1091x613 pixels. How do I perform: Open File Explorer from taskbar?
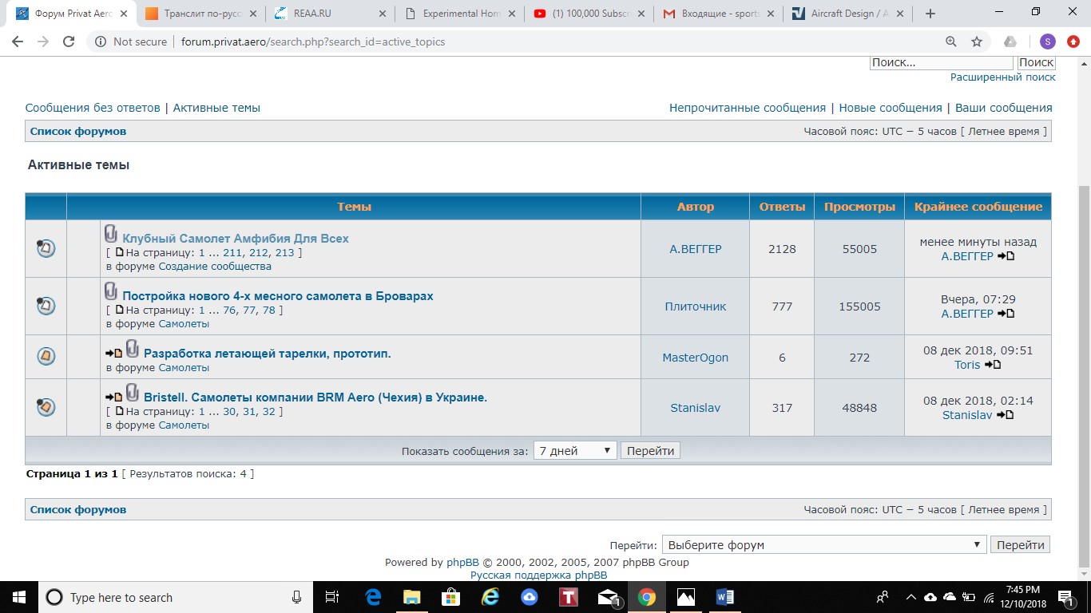(x=411, y=597)
